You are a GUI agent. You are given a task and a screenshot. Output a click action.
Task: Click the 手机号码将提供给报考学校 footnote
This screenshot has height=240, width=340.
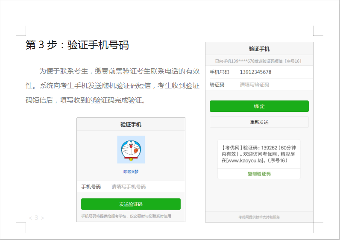126,216
